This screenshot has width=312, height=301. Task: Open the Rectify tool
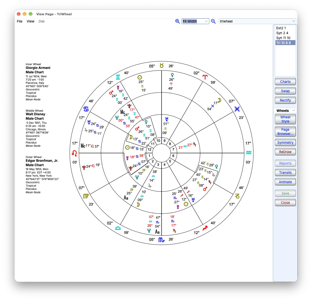(285, 100)
